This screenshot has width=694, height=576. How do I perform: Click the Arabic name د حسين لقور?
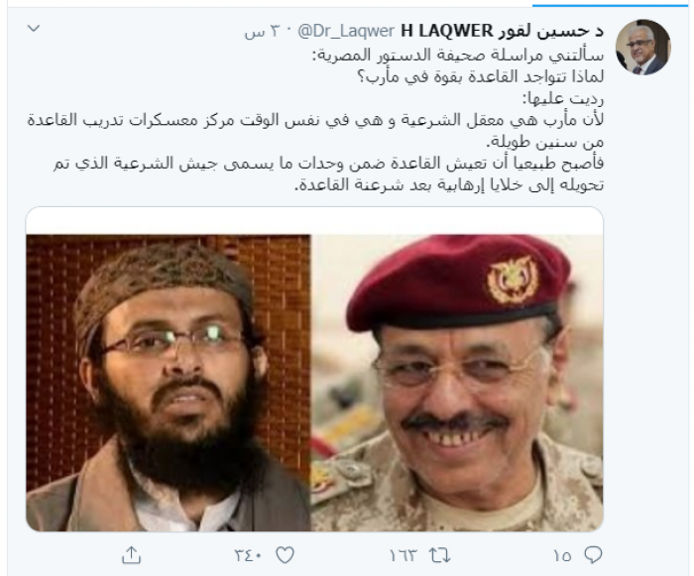coord(550,31)
